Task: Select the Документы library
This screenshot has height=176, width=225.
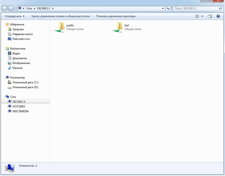Action: tap(19, 58)
